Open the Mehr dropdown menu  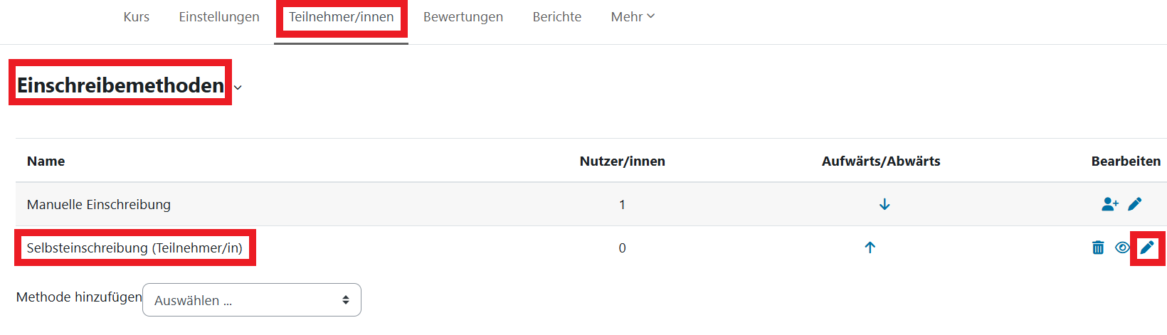632,17
